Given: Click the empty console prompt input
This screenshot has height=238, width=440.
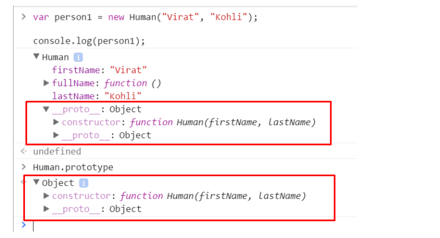Looking at the screenshot, I should coord(170,226).
